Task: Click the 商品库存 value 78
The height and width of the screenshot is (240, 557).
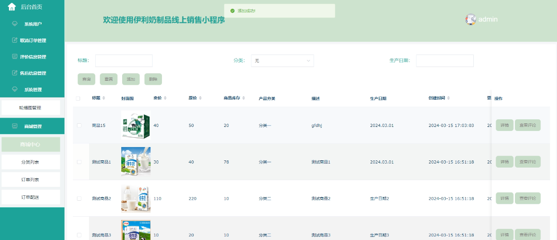Action: pyautogui.click(x=226, y=162)
